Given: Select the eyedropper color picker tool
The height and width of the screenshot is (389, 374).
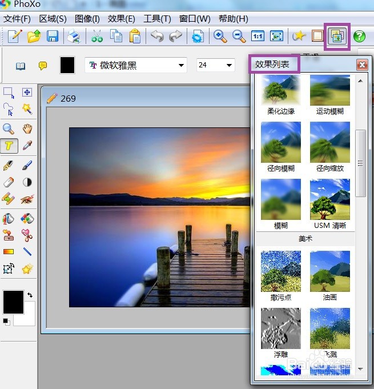Looking at the screenshot, I should [27, 146].
